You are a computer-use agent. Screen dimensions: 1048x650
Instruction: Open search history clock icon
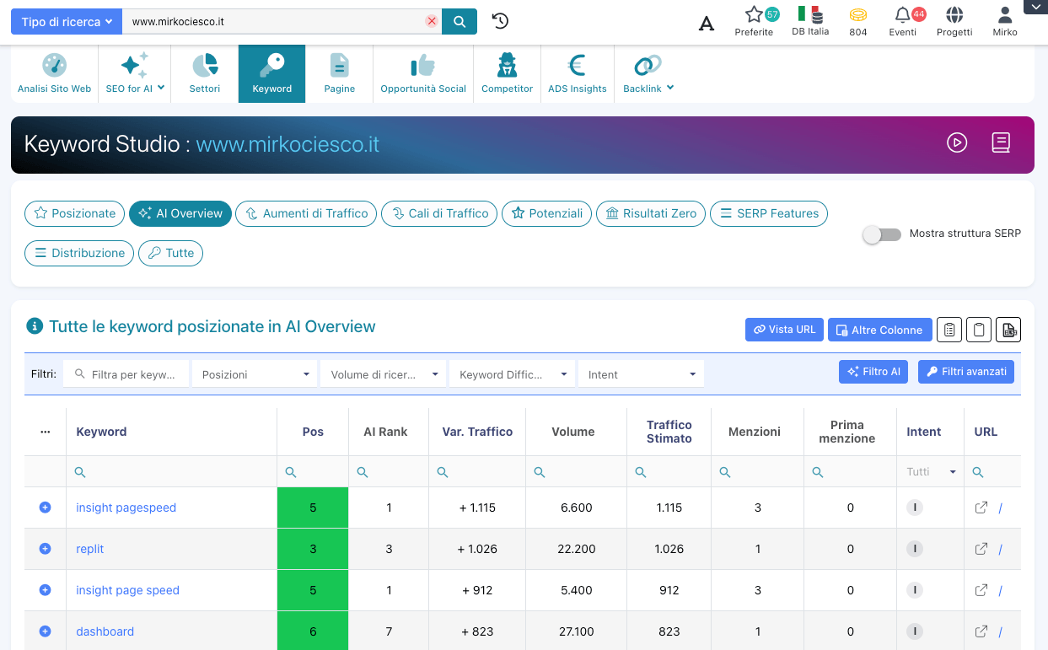point(500,21)
